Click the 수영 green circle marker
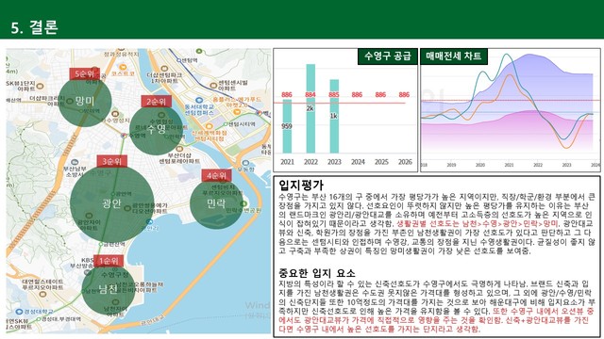 (156, 129)
